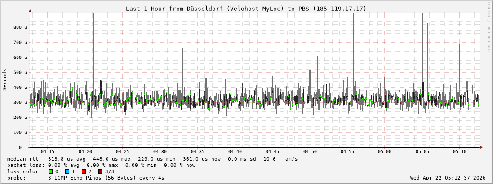Select the 05:00 time label on x-axis
The width and height of the screenshot is (493, 184).
pos(384,152)
